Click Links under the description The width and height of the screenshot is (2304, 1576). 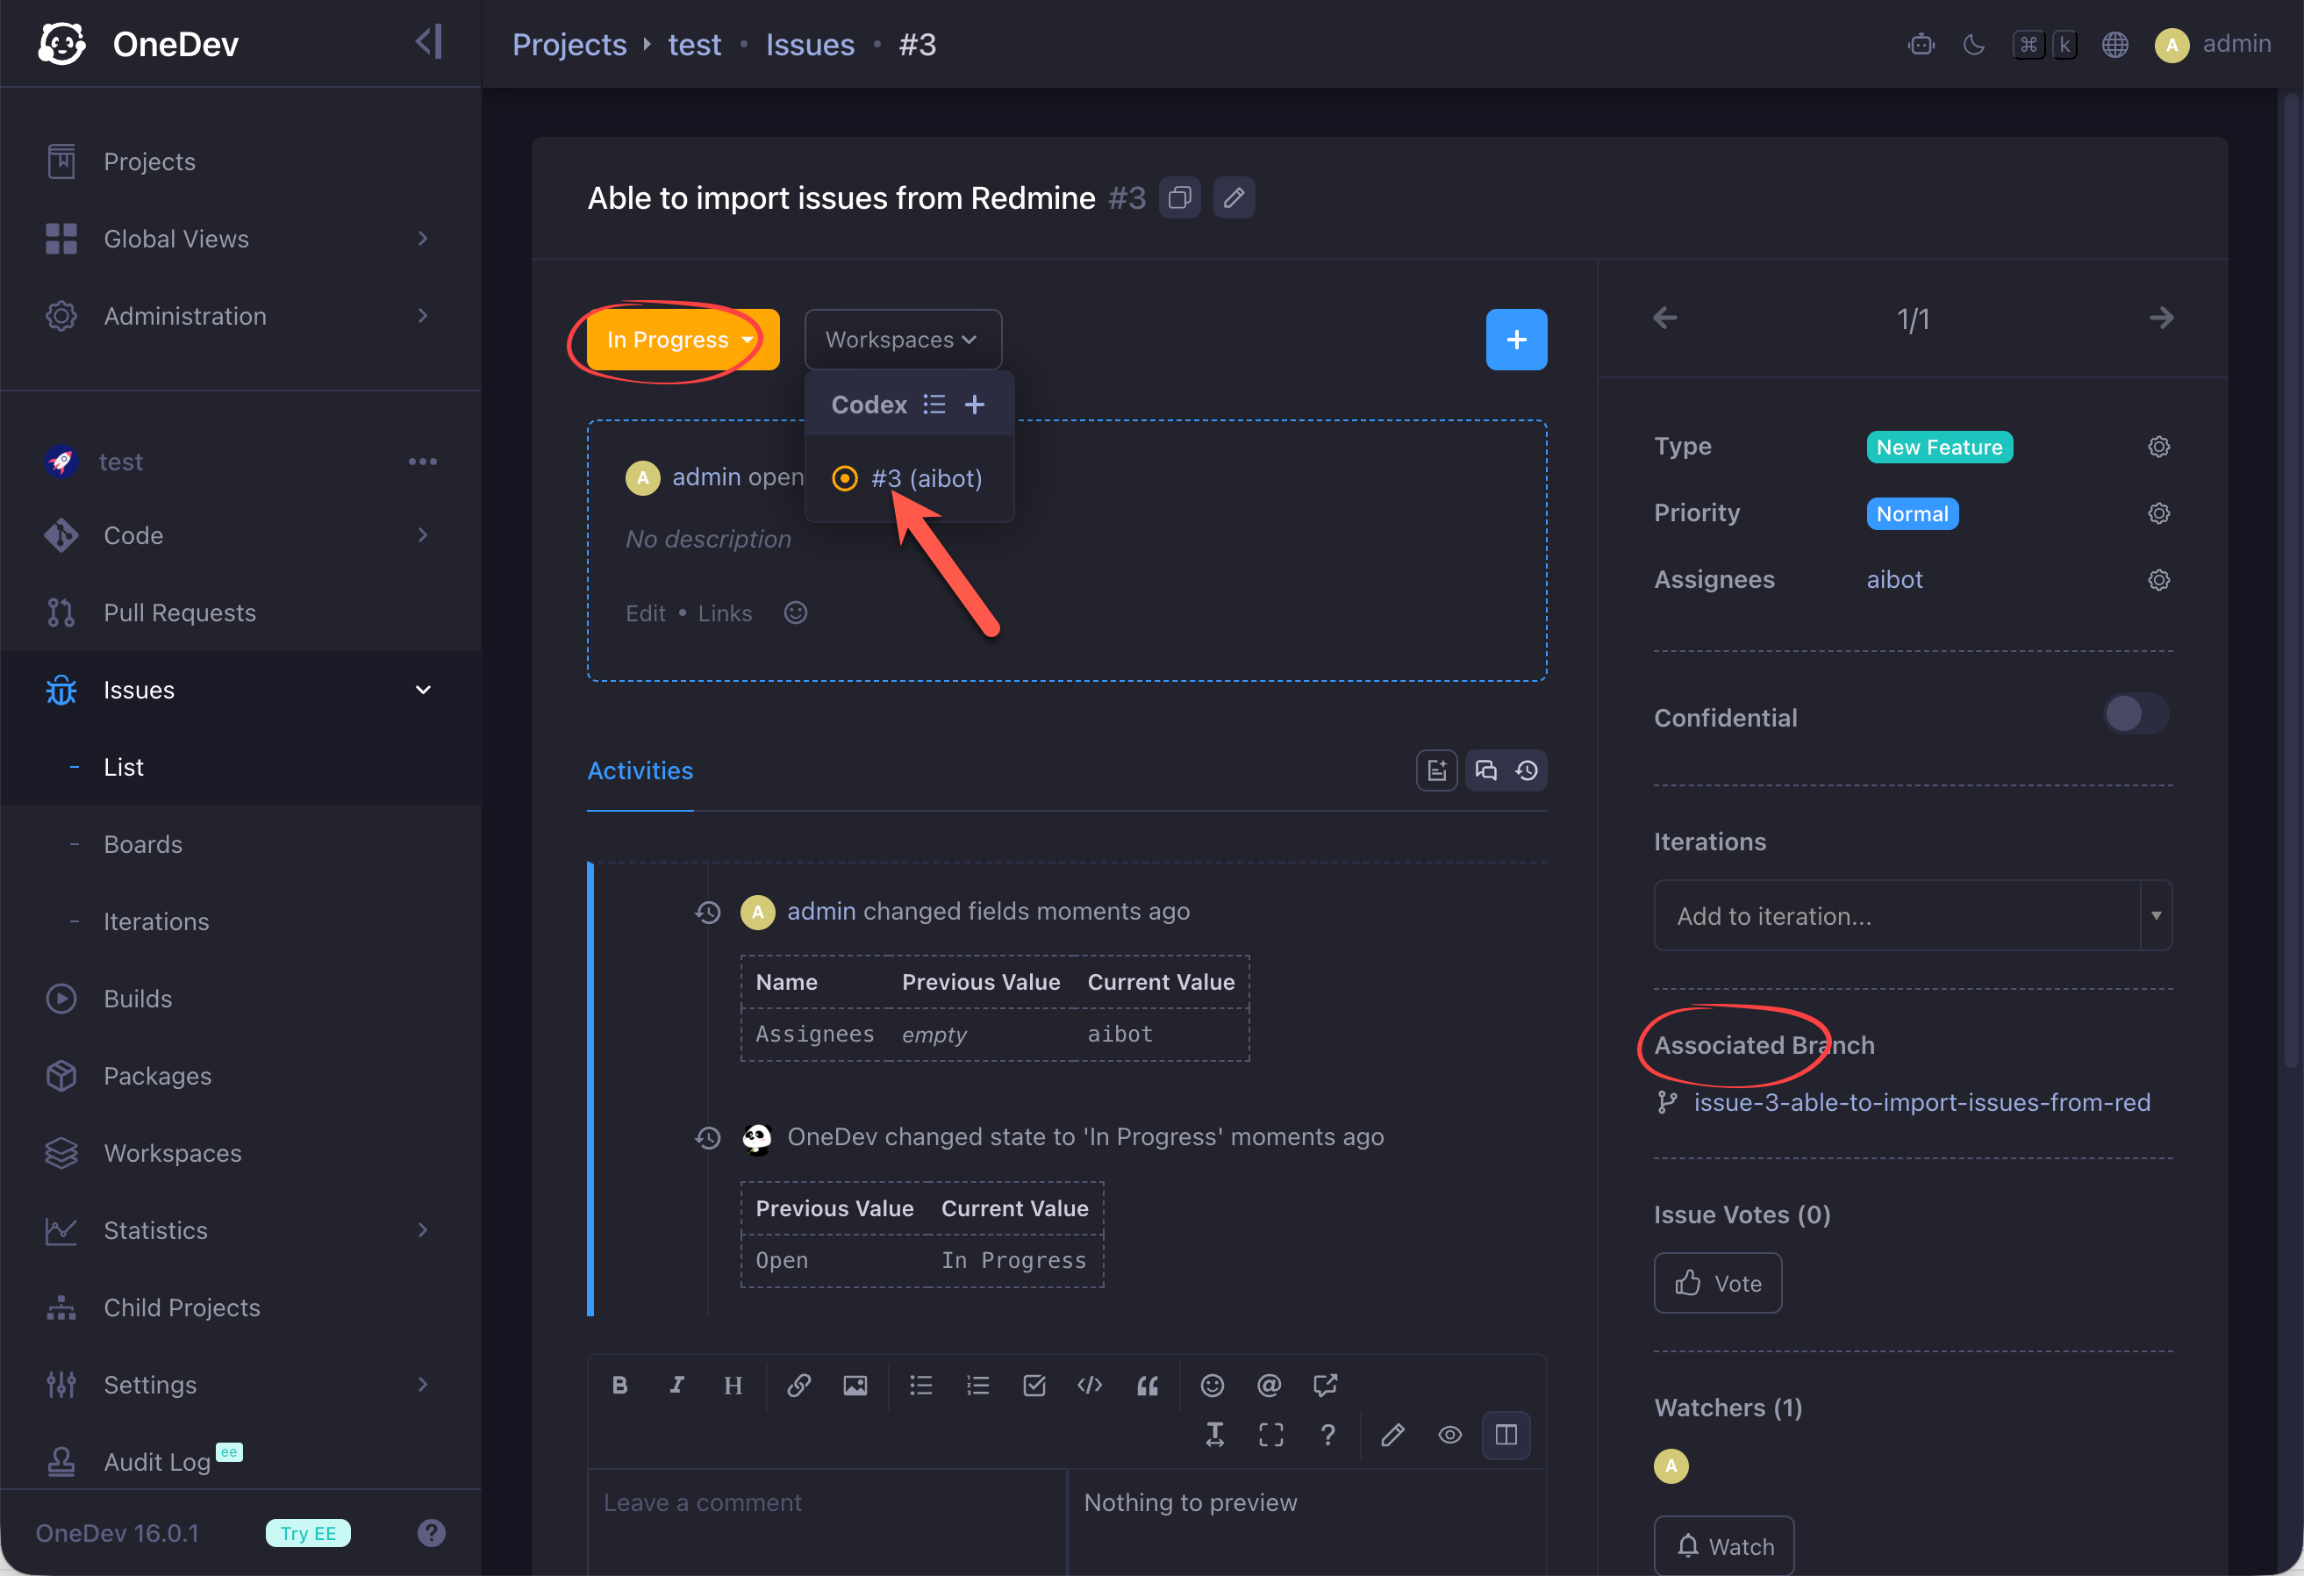[725, 613]
